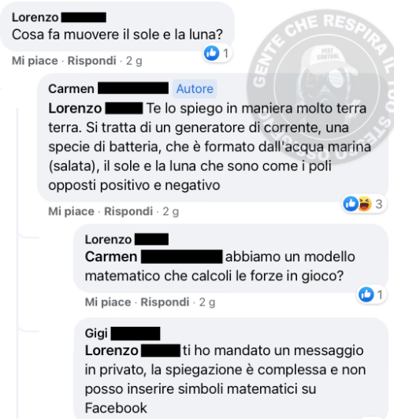Screen dimensions: 394x419
Task: Click Rispondi under Carmen's battery explanation
Action: click(x=128, y=211)
